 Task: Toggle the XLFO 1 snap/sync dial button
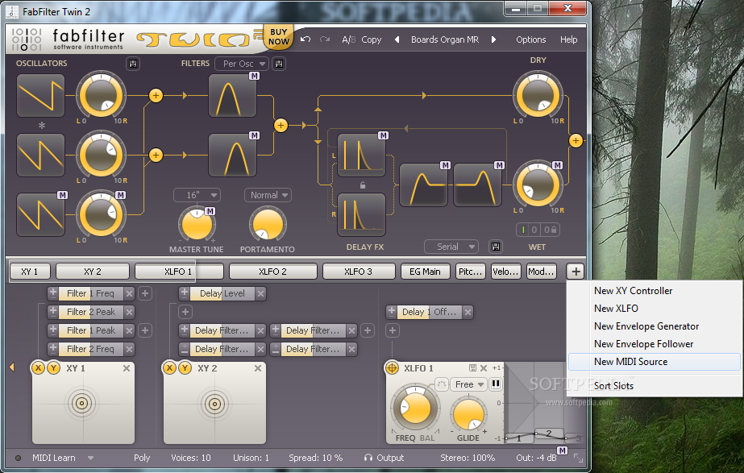(x=441, y=384)
